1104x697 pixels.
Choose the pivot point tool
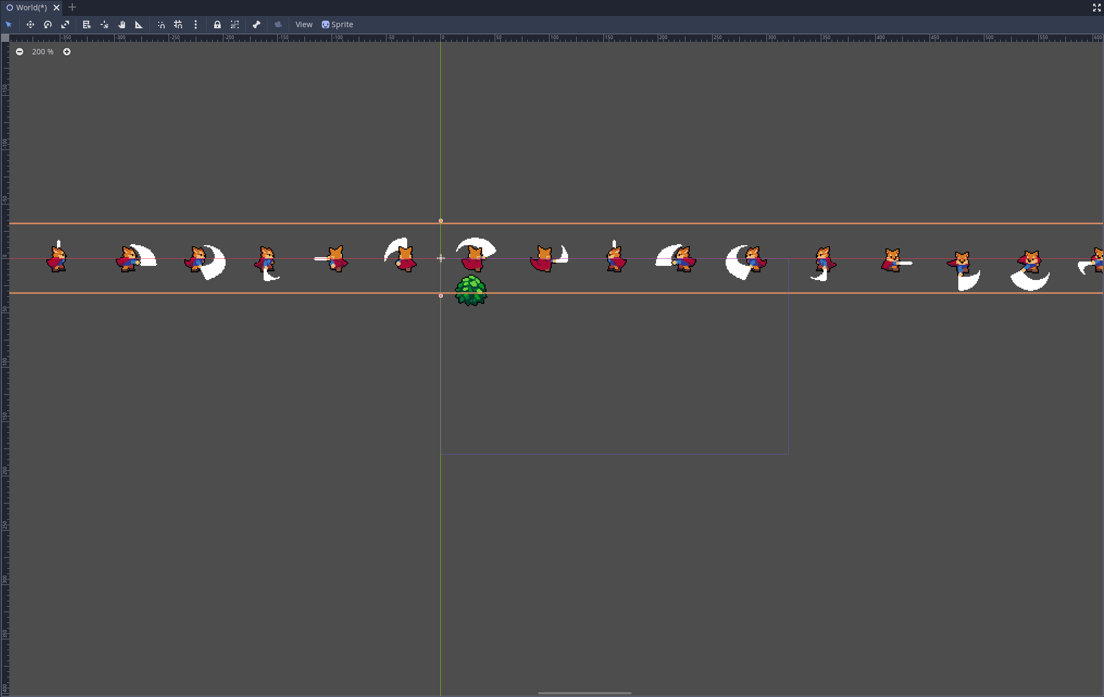click(104, 24)
